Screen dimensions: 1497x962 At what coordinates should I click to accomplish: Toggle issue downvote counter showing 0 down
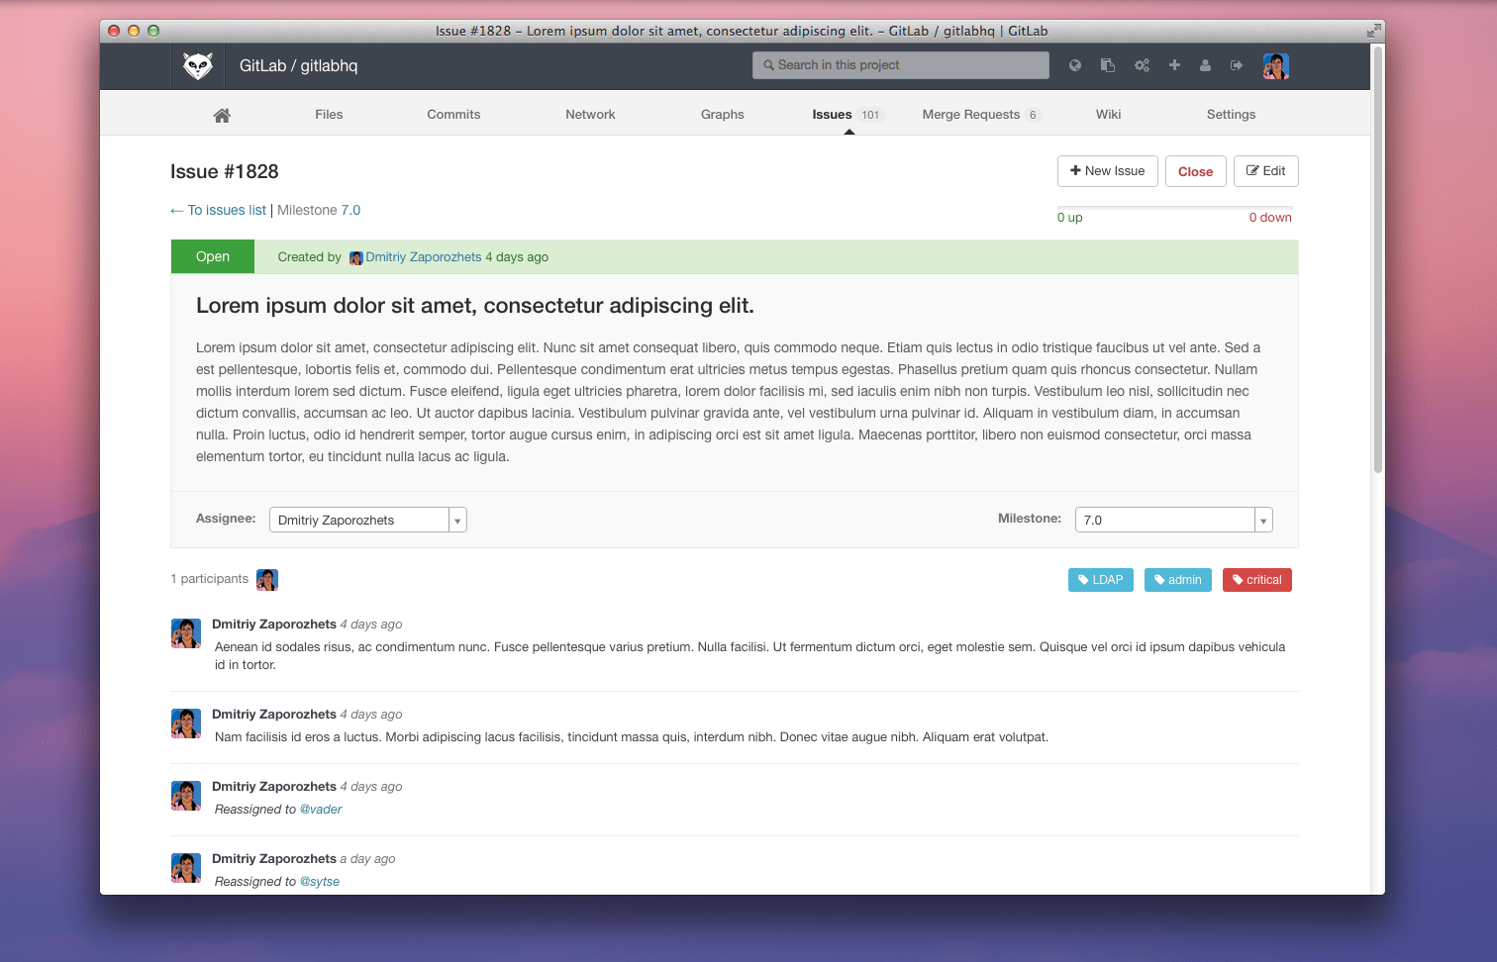pyautogui.click(x=1270, y=217)
